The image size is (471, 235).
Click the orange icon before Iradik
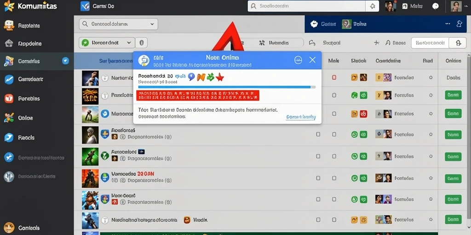click(187, 220)
